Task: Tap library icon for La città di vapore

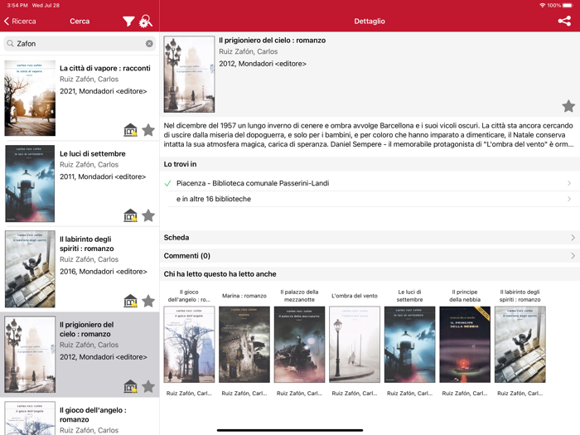Action: (x=130, y=130)
